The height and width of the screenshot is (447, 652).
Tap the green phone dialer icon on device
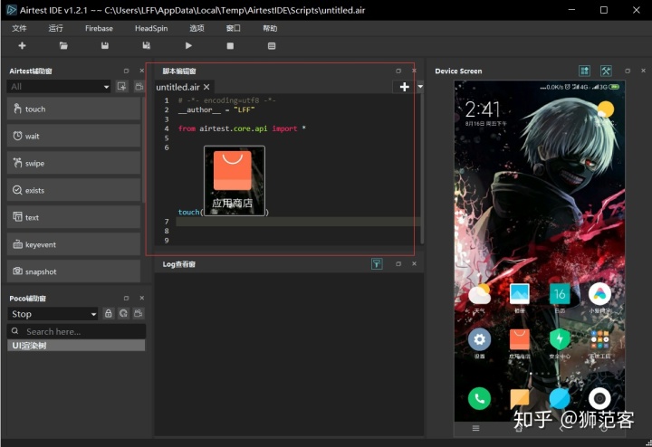click(479, 399)
